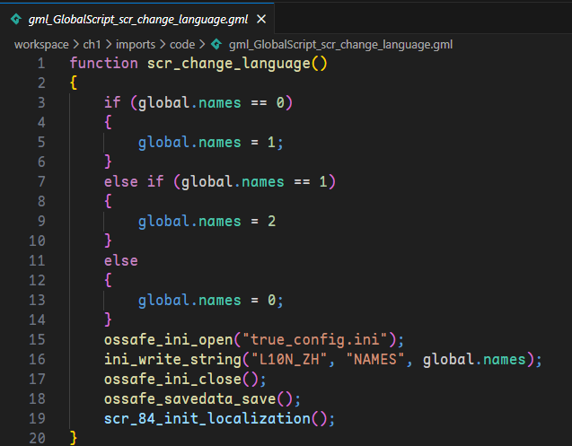Image resolution: width=572 pixels, height=446 pixels.
Task: Click the opening brace on line 2
Action: (x=74, y=83)
